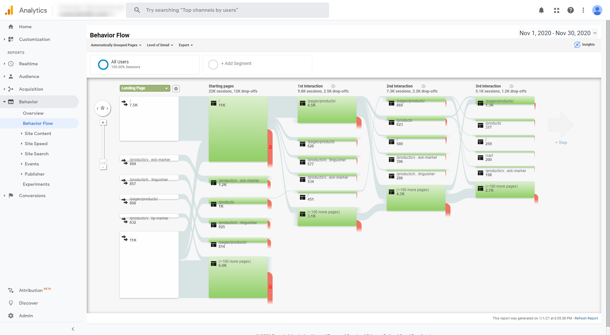610x335 pixels.
Task: Click the search magnifier icon
Action: (137, 10)
